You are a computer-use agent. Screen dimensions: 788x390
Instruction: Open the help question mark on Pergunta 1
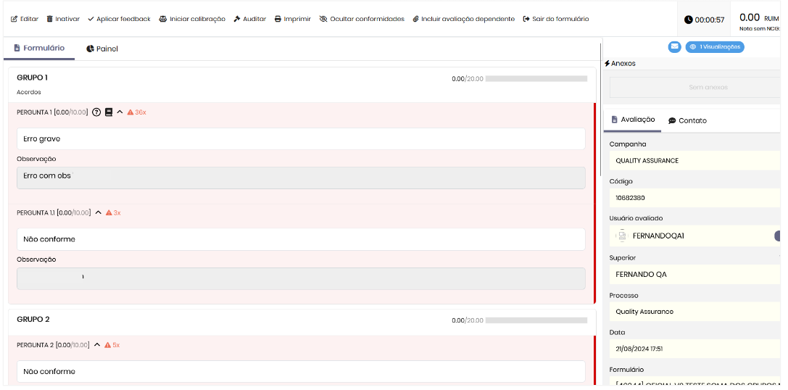96,112
